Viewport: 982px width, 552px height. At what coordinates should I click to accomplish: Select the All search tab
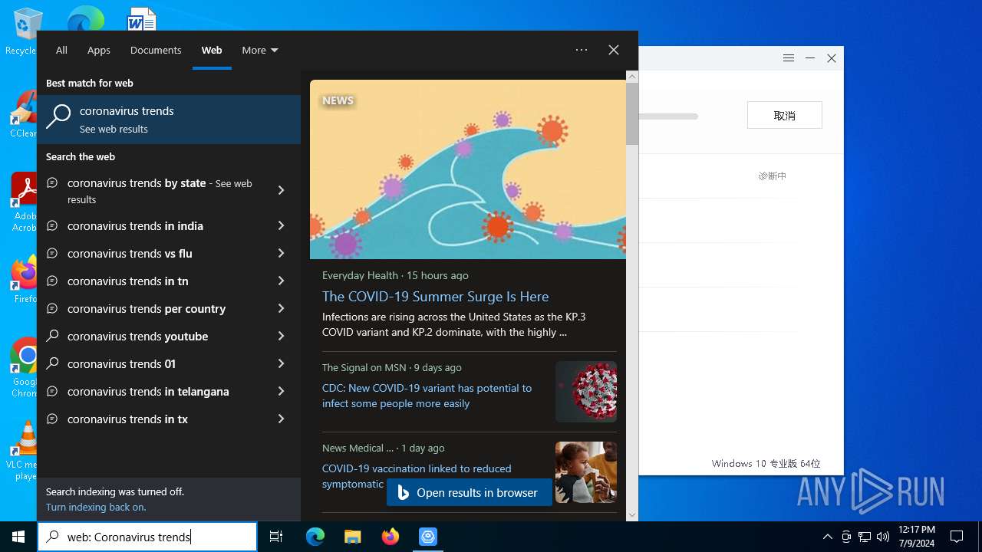[61, 50]
